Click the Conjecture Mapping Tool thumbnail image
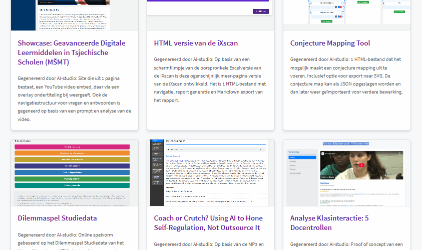 pyautogui.click(x=346, y=12)
